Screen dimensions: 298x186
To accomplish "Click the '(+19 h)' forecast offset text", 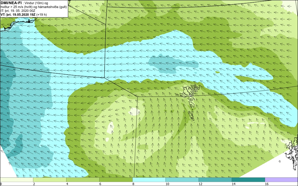I will click(42, 15).
